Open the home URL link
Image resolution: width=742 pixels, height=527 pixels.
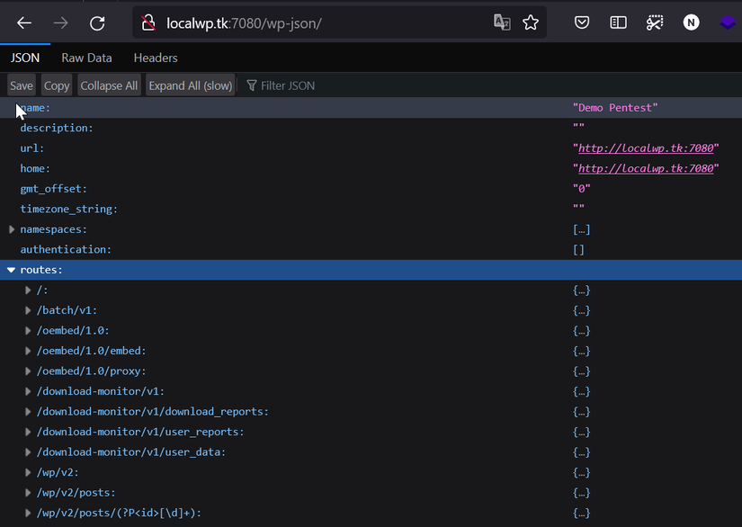tap(645, 169)
